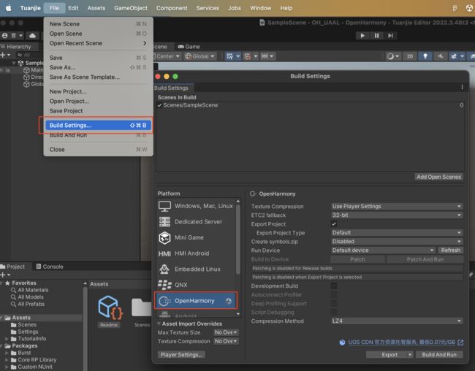Open the draw mode sphere dropdown
475x371 pixels.
pyautogui.click(x=393, y=56)
